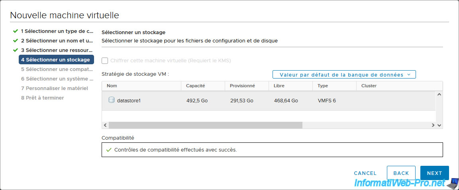
Task: Click green checkmark beside step 2
Action: (x=16, y=40)
